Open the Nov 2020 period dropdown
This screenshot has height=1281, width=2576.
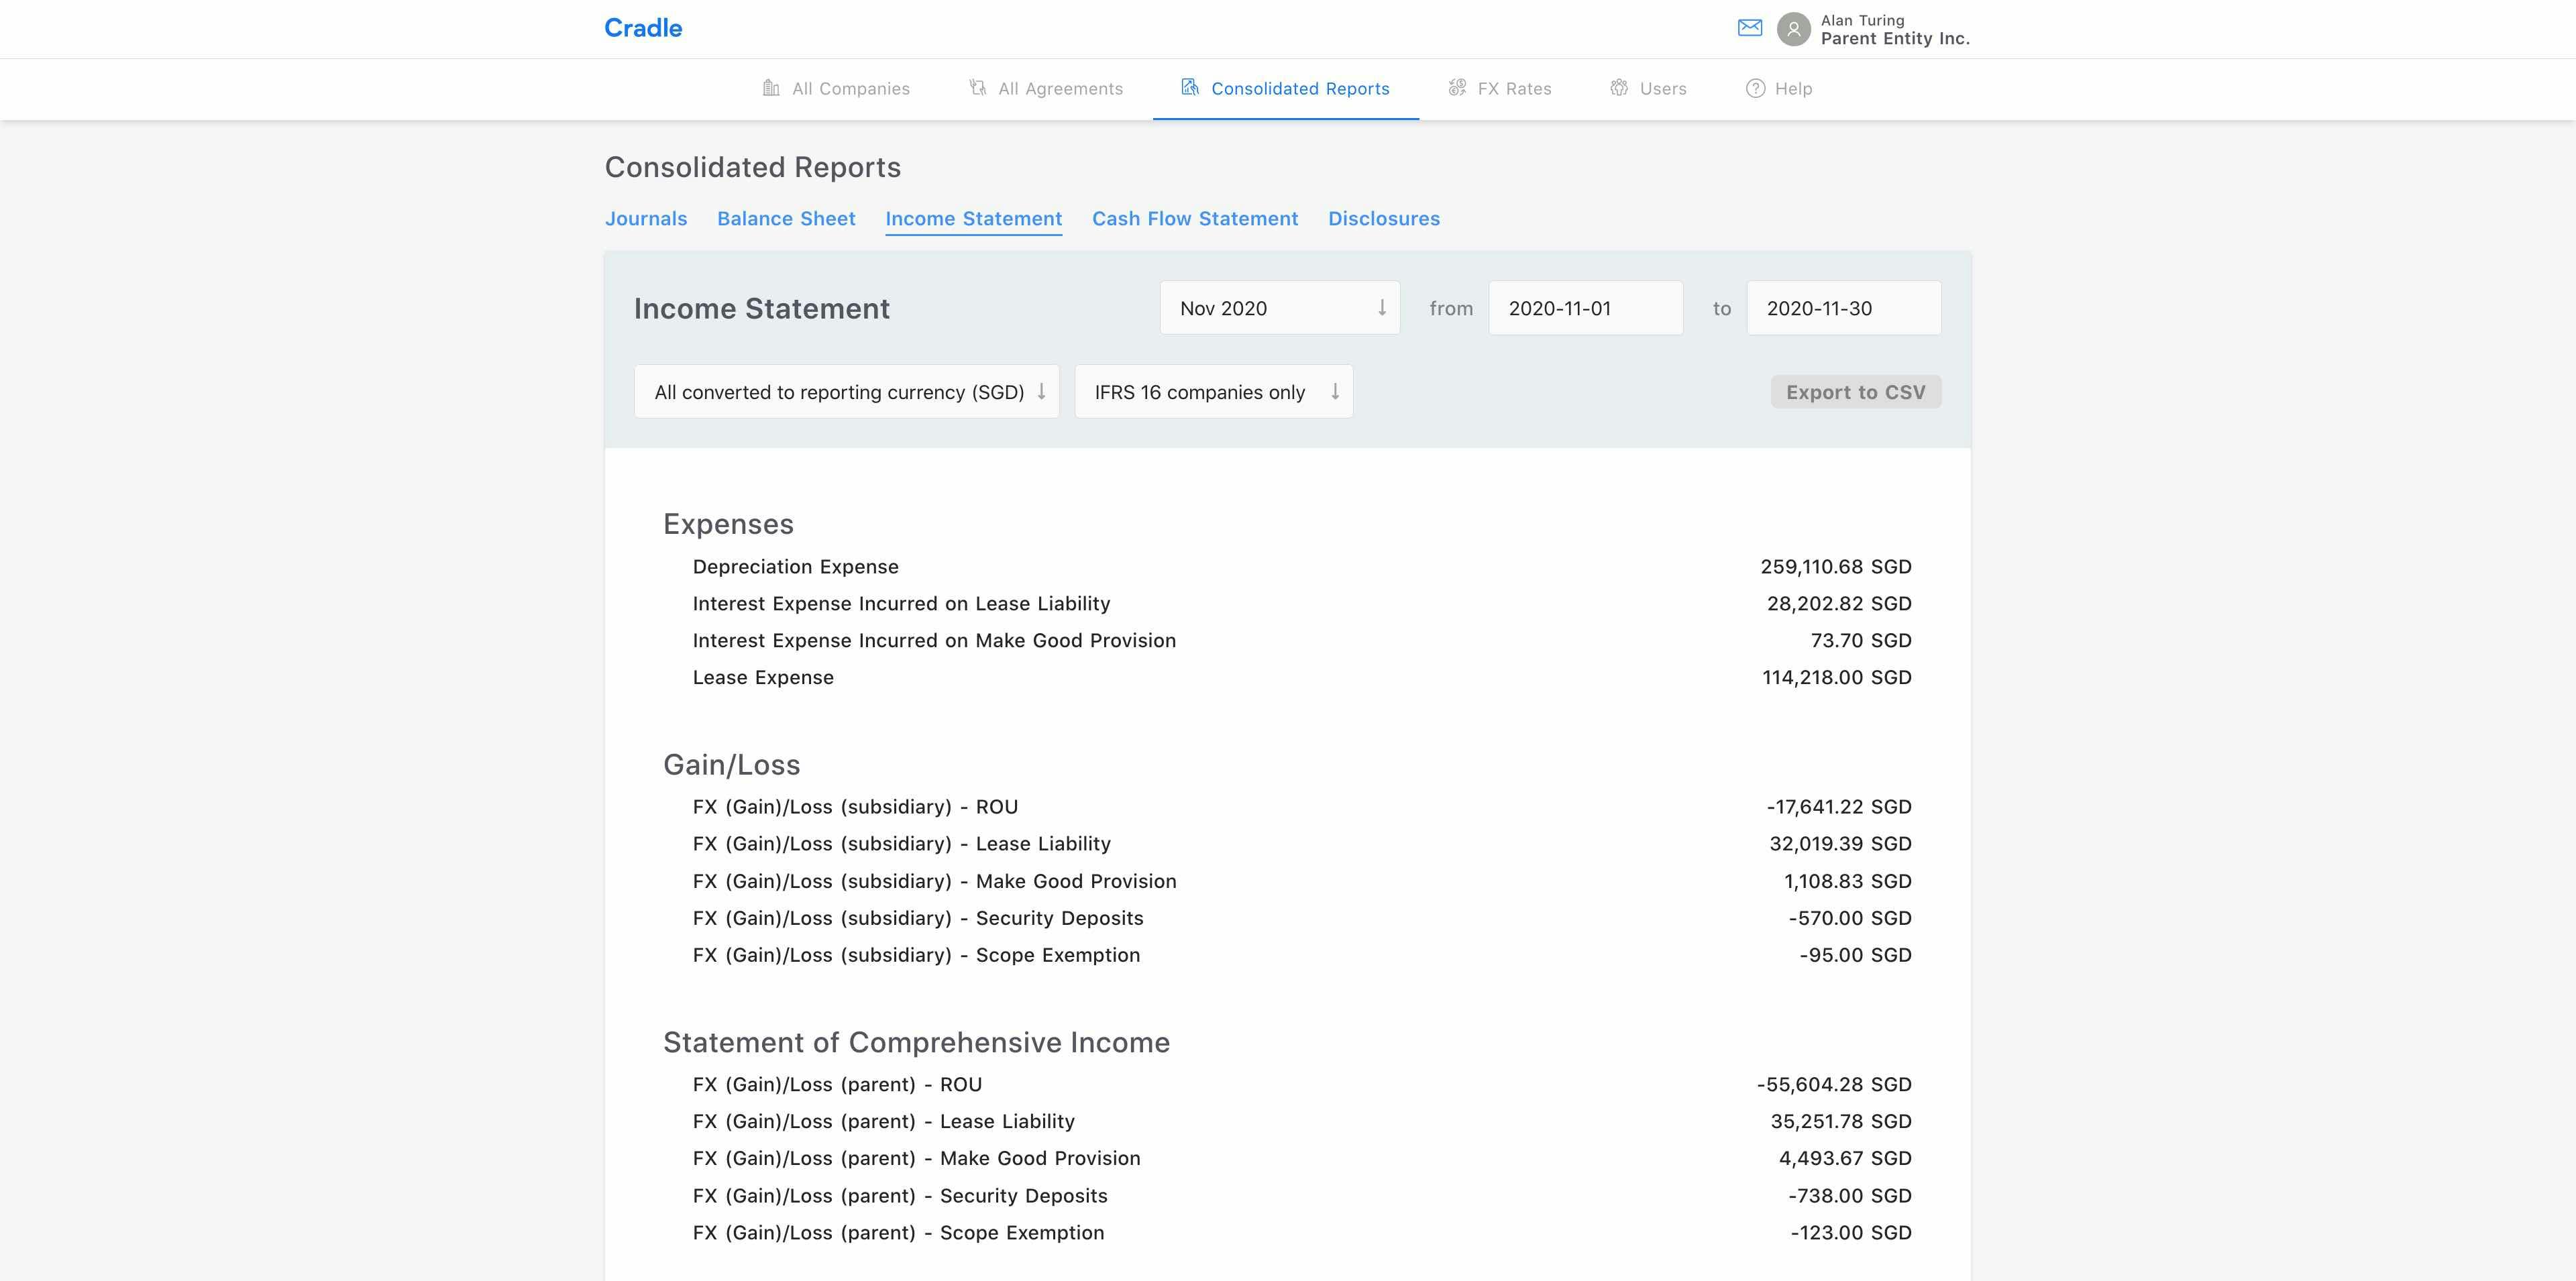click(x=1279, y=308)
